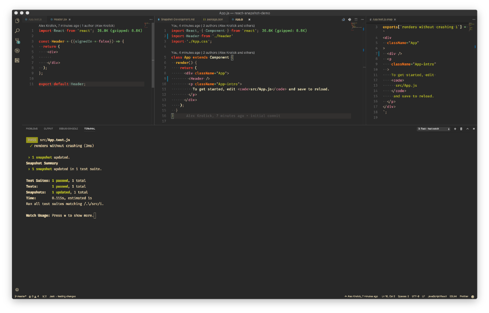Close the terminal panel with X

click(x=473, y=129)
